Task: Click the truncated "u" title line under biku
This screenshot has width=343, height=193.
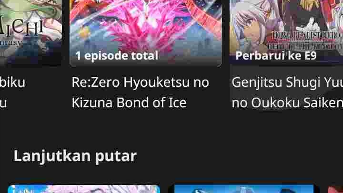Action: pyautogui.click(x=3, y=103)
